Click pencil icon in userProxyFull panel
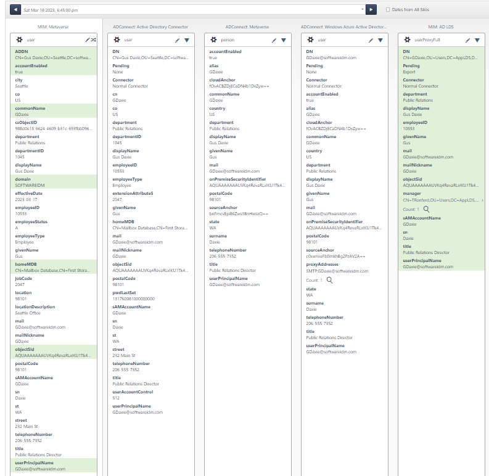 pyautogui.click(x=467, y=40)
